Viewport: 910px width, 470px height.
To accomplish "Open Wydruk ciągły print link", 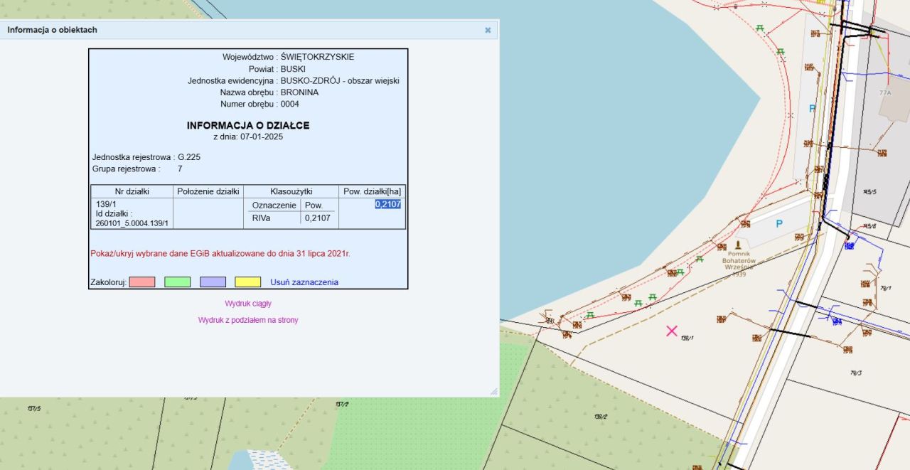I will tap(248, 304).
